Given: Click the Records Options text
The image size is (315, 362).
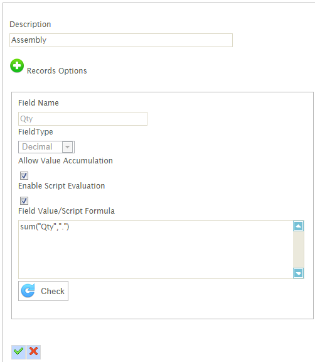Looking at the screenshot, I should 57,70.
